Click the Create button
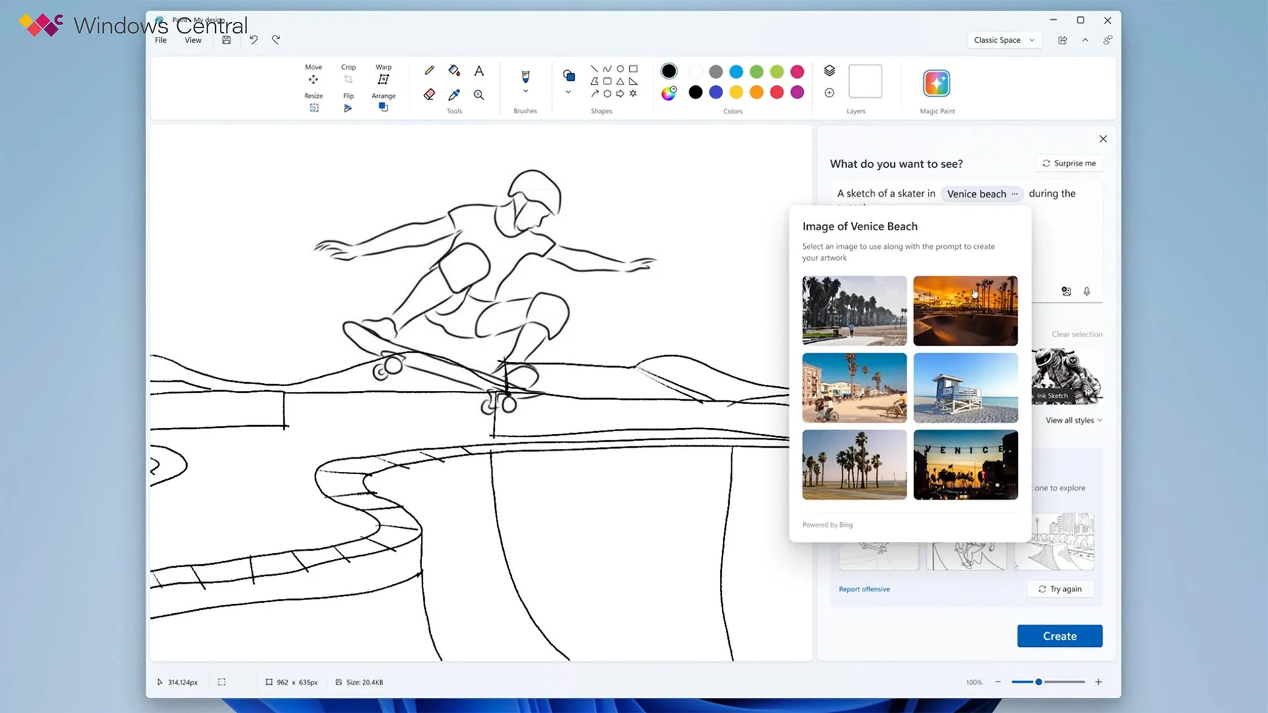The width and height of the screenshot is (1268, 713). point(1059,636)
